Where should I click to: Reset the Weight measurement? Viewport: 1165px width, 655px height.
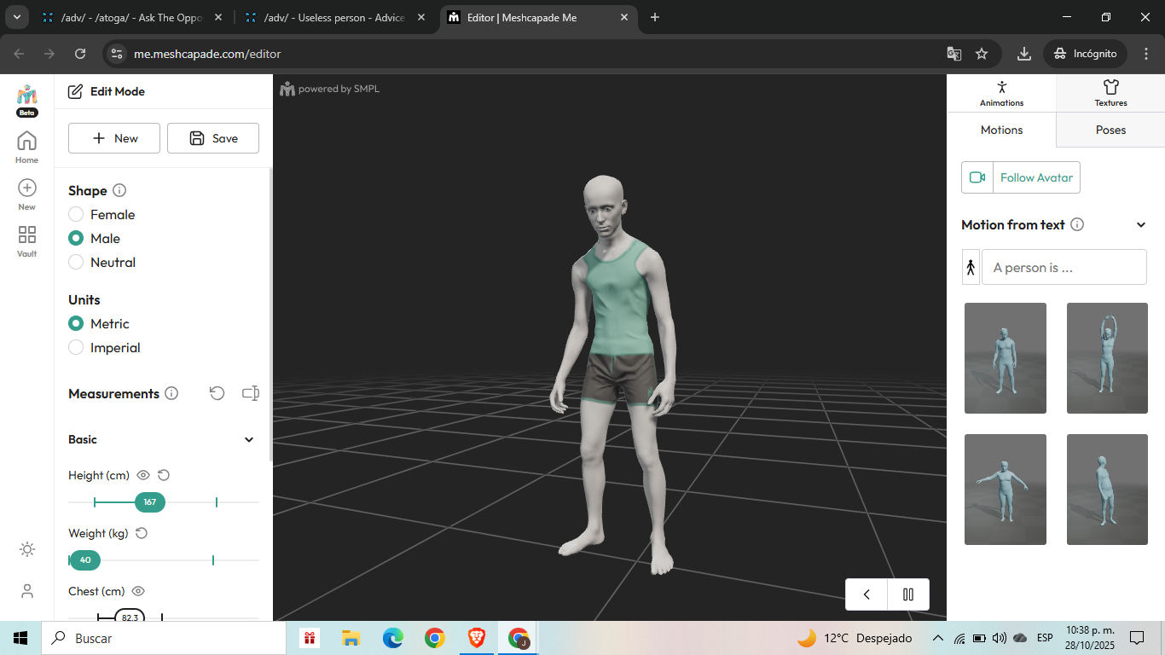point(142,533)
